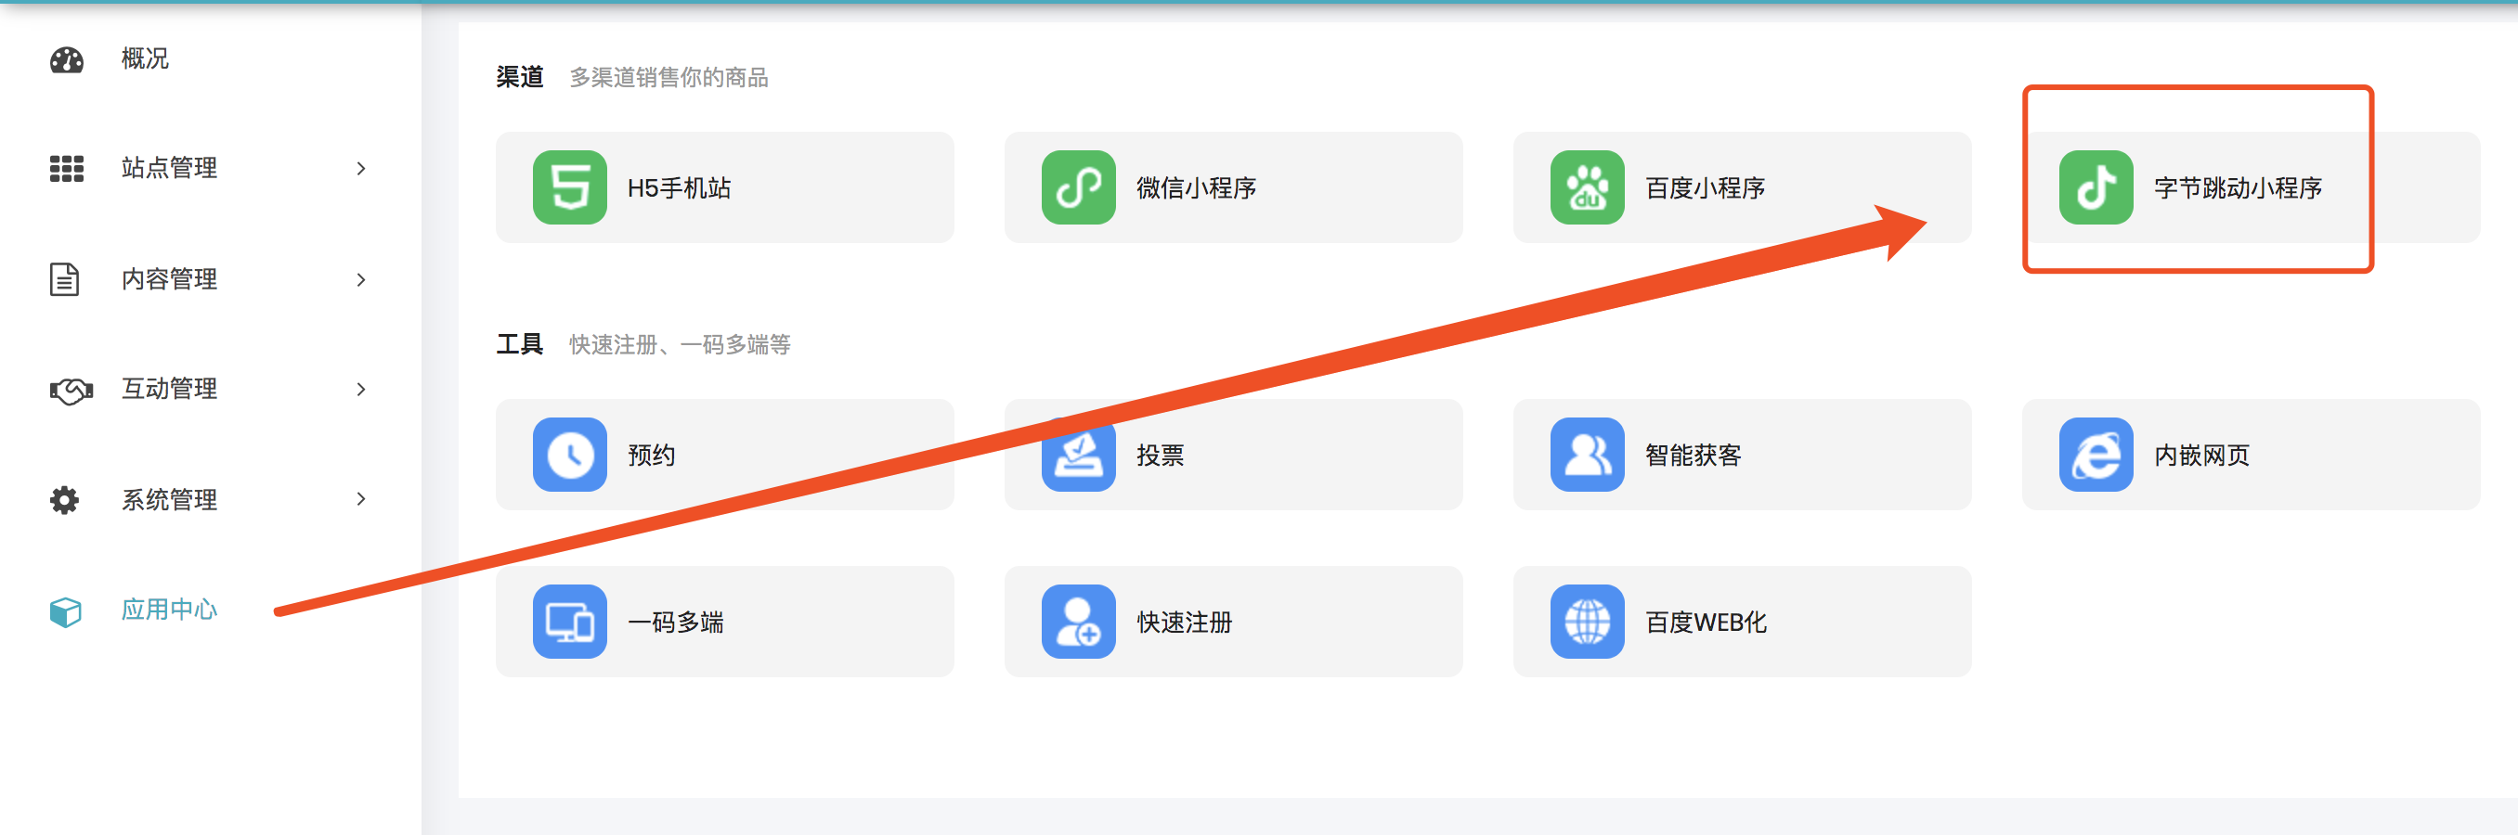Viewport: 2518px width, 835px height.
Task: Click the 工具 section heading
Action: pyautogui.click(x=519, y=344)
